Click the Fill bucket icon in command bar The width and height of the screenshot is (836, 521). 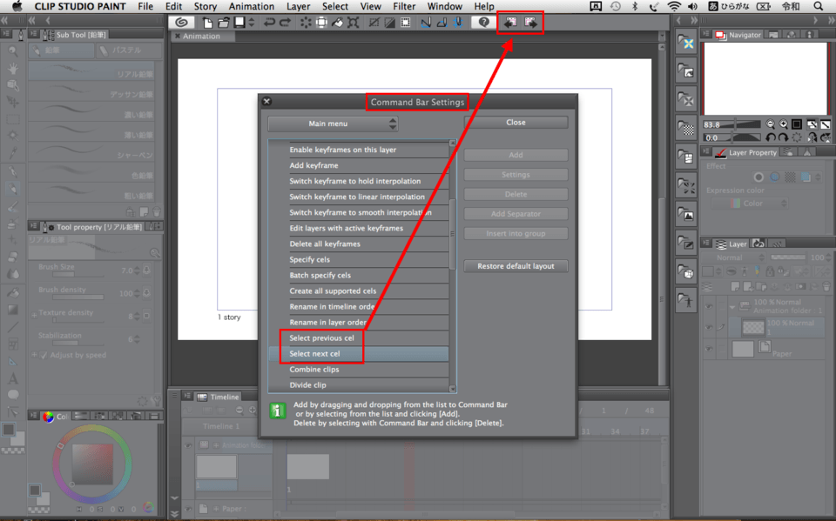338,23
